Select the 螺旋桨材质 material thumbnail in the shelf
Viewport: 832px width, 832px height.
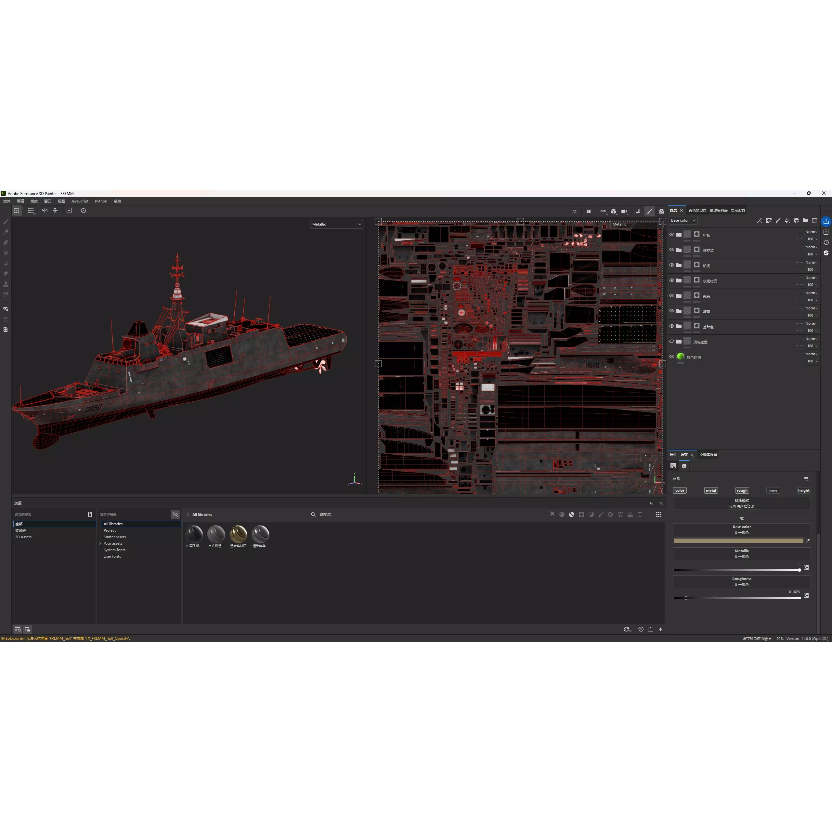pyautogui.click(x=238, y=534)
